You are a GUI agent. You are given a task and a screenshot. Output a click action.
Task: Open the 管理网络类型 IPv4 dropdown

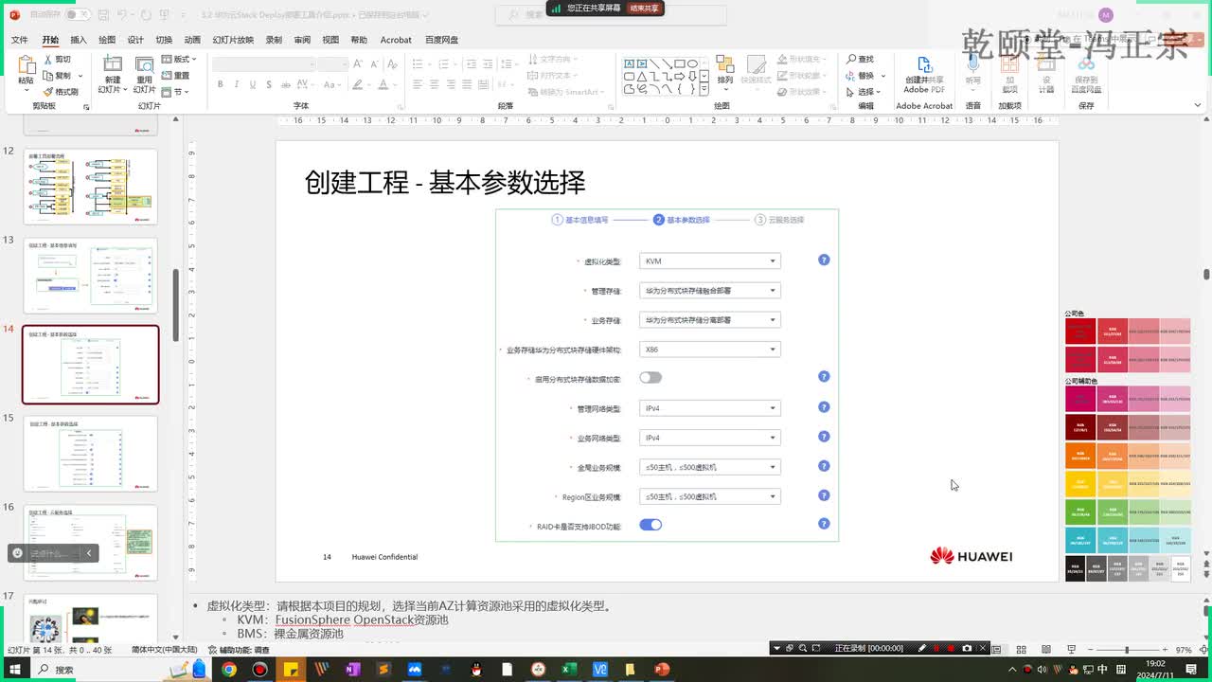click(x=709, y=408)
